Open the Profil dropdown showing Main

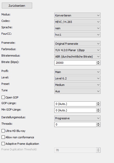click(77, 72)
